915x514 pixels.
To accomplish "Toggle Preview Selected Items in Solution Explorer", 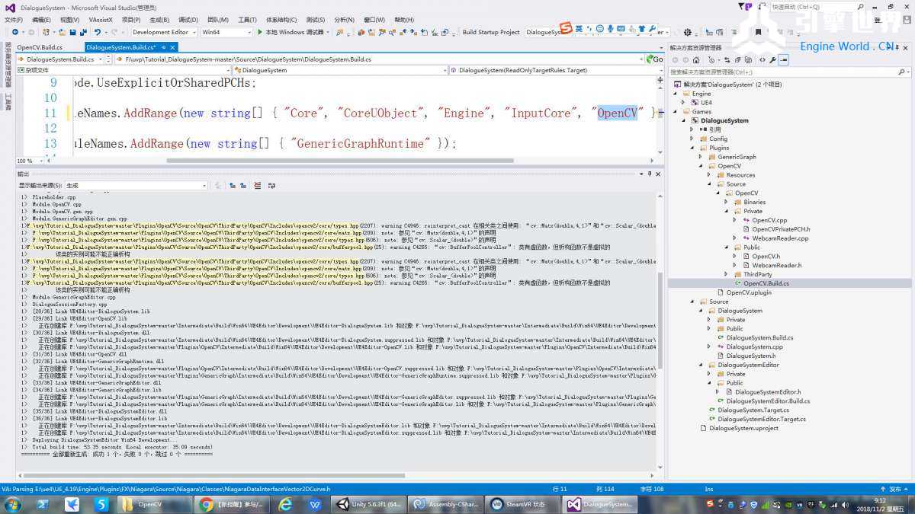I will [783, 59].
